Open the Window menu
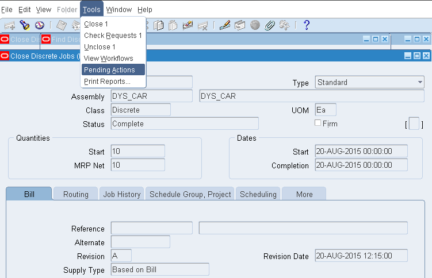 119,10
